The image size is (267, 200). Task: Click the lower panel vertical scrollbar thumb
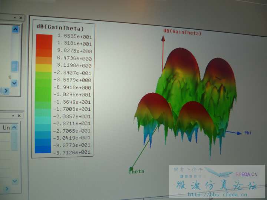coord(14,141)
